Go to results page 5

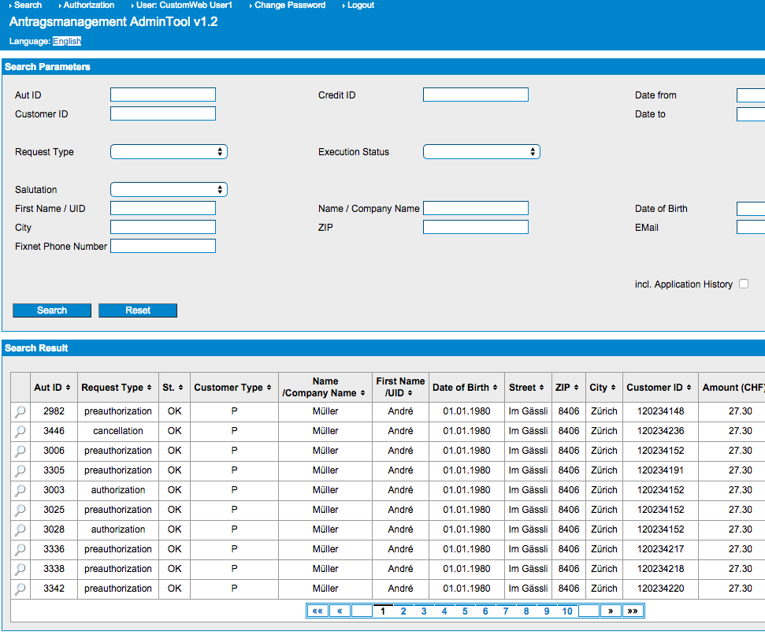click(465, 611)
